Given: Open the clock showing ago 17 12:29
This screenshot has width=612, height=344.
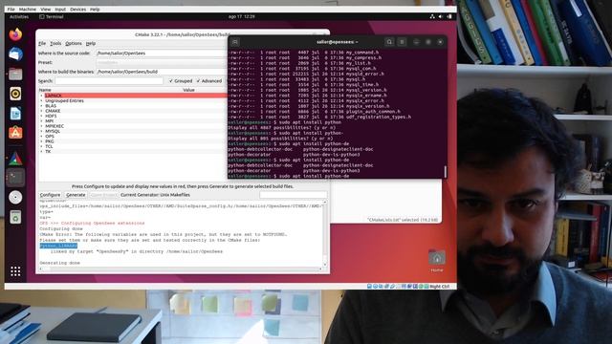Looking at the screenshot, I should coord(241,17).
